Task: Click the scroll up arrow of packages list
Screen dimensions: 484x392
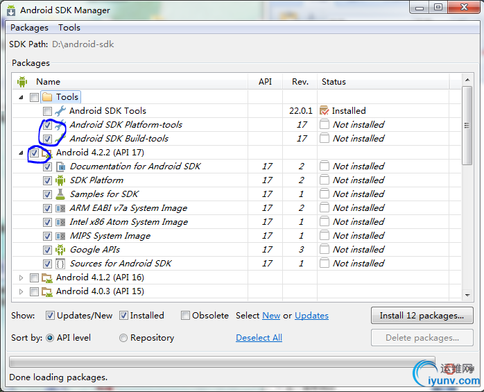Action: [467, 80]
